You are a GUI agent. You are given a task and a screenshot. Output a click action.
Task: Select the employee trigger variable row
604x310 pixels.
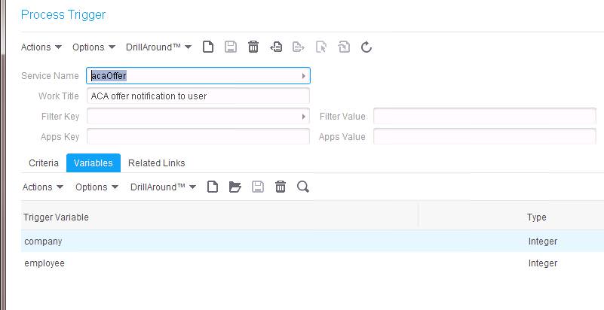(312, 263)
